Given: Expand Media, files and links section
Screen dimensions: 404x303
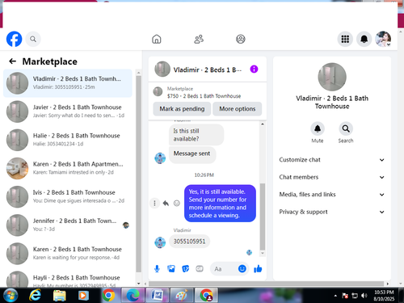Looking at the screenshot, I should pyautogui.click(x=332, y=195).
